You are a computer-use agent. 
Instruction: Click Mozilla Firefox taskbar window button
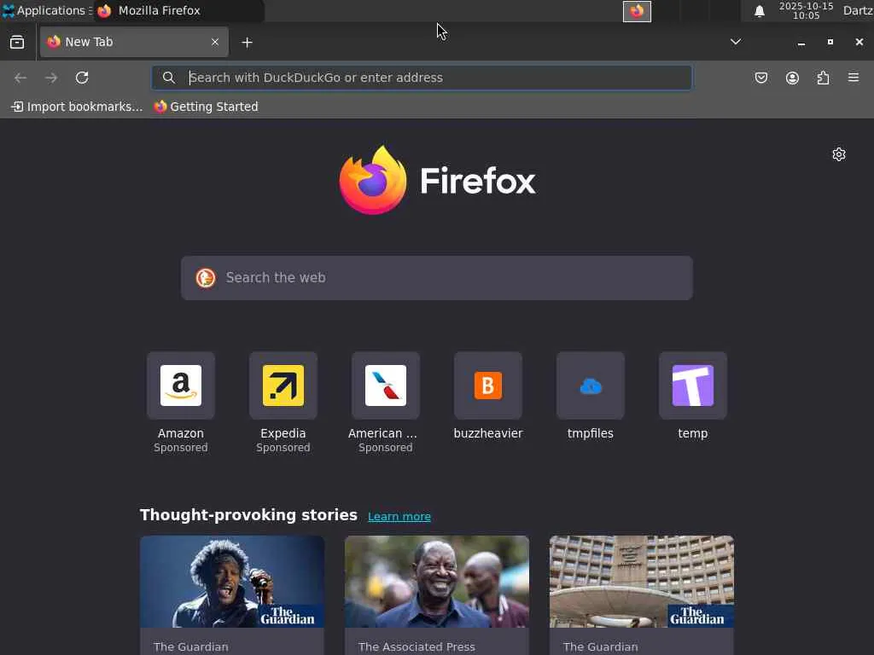click(178, 10)
